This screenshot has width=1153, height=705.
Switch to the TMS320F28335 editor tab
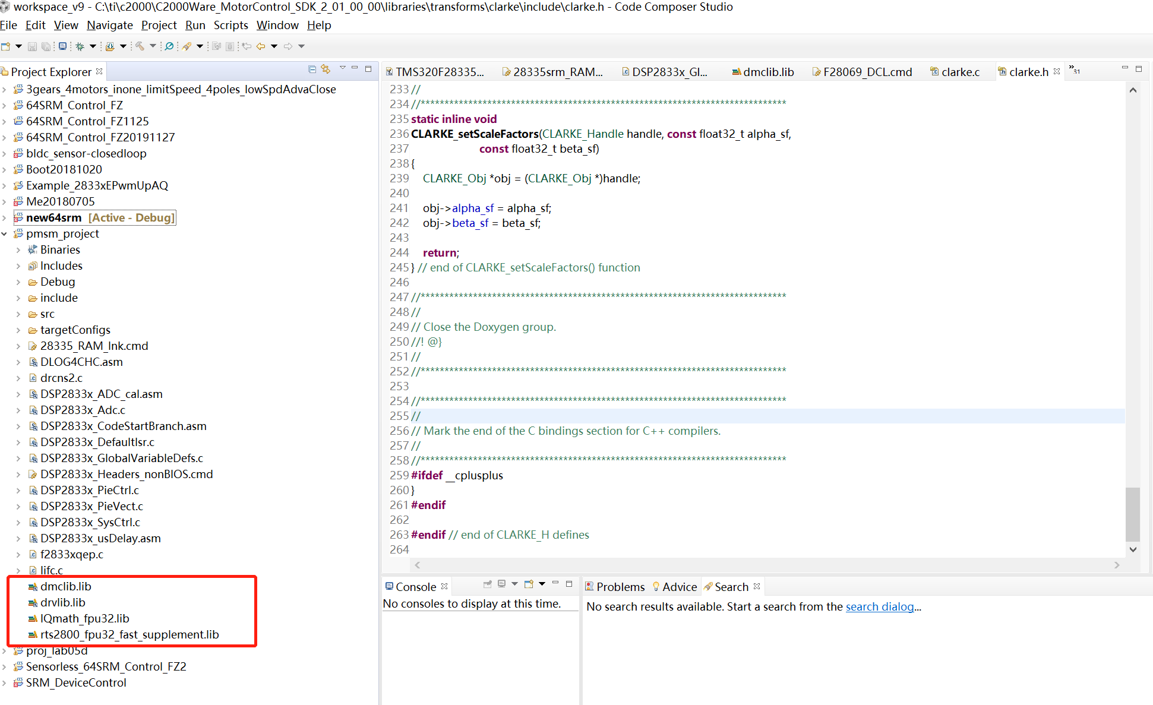[x=435, y=72]
